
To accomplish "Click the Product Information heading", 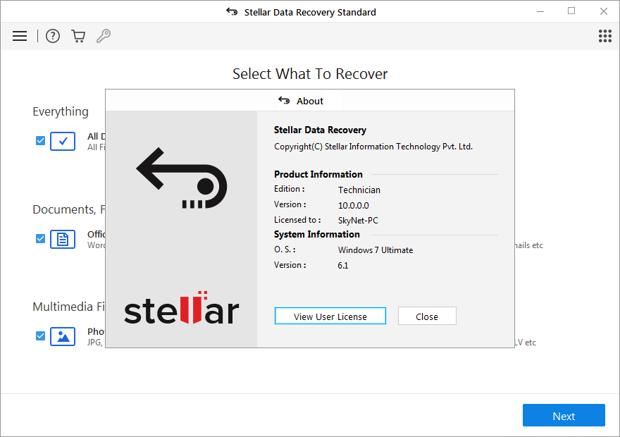I will coord(318,174).
